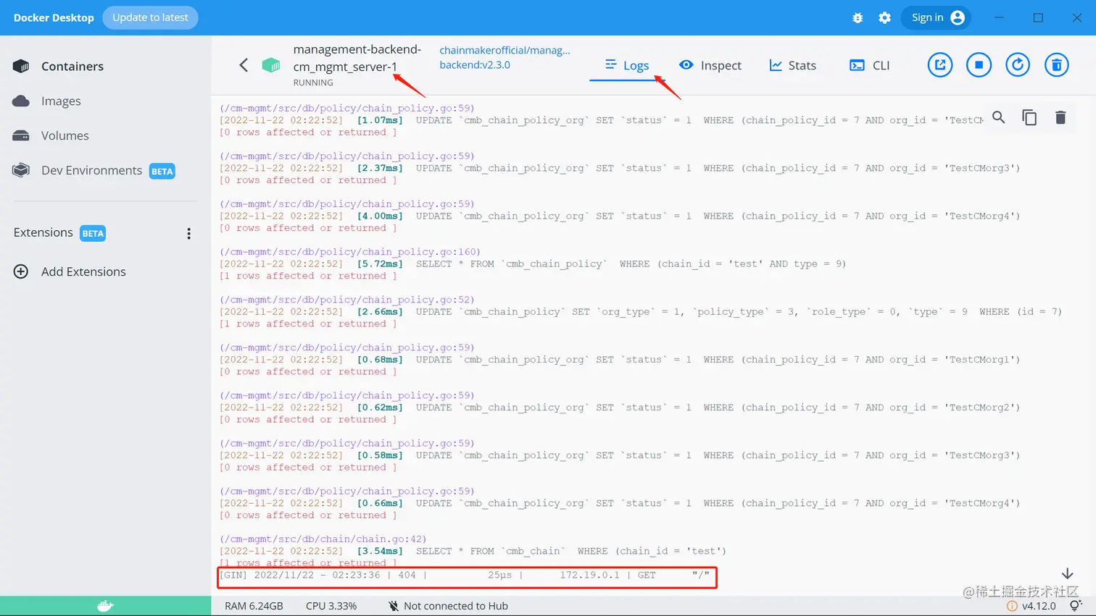
Task: Search the logs with magnifier icon
Action: click(998, 117)
